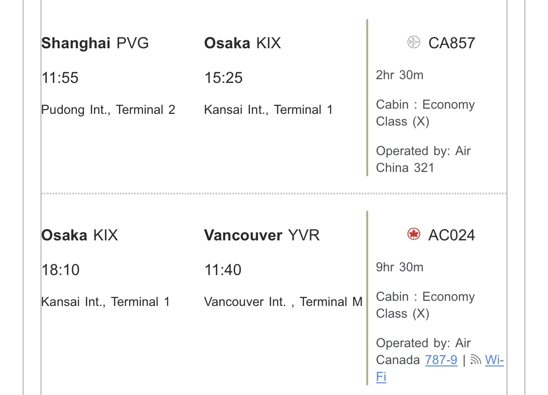The image size is (548, 395).
Task: Click Operated by Air China 321 text
Action: tap(423, 159)
